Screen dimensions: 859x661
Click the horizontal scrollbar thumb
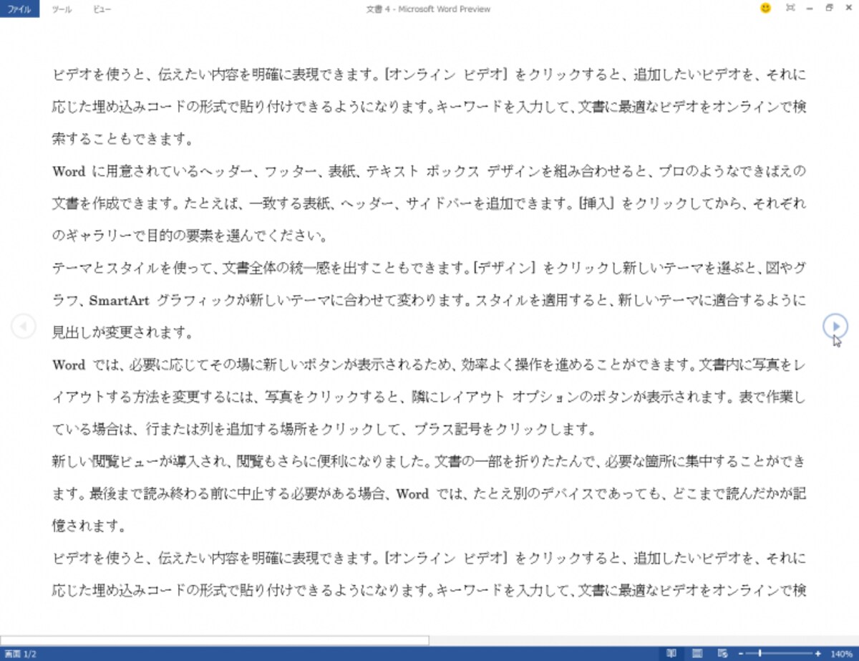tap(214, 640)
